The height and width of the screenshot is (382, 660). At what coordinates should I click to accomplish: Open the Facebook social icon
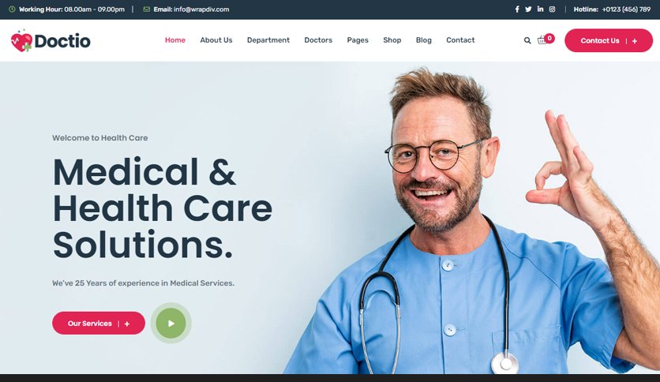(x=517, y=9)
